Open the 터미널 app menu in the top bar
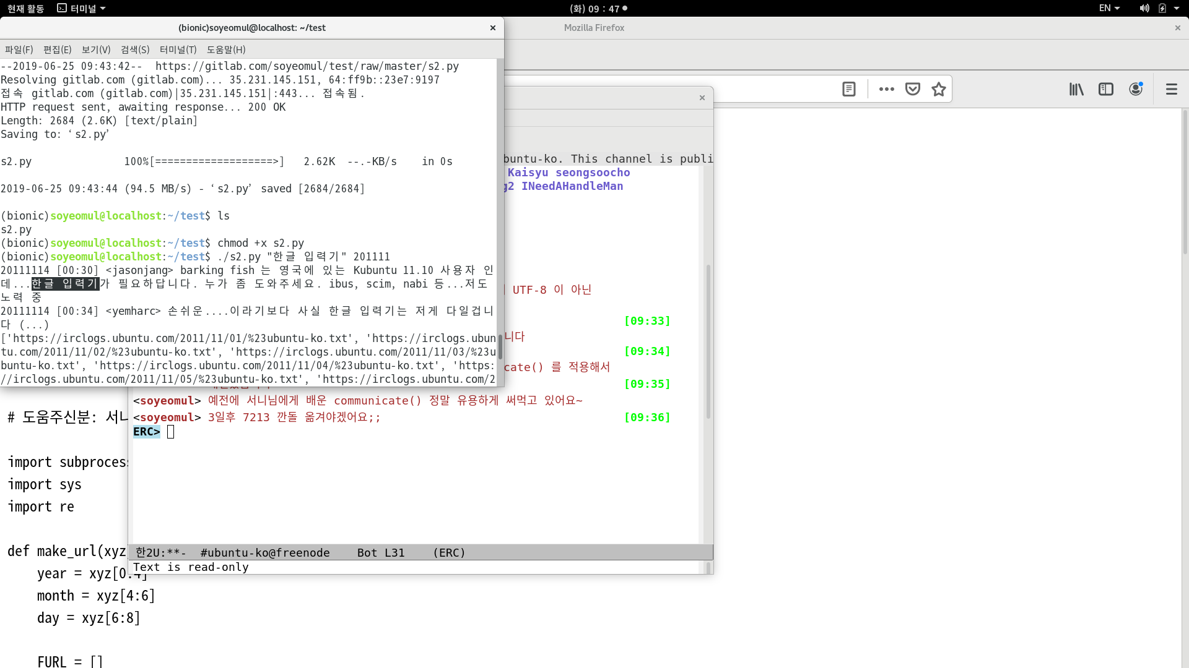Viewport: 1189px width, 668px height. coord(81,8)
